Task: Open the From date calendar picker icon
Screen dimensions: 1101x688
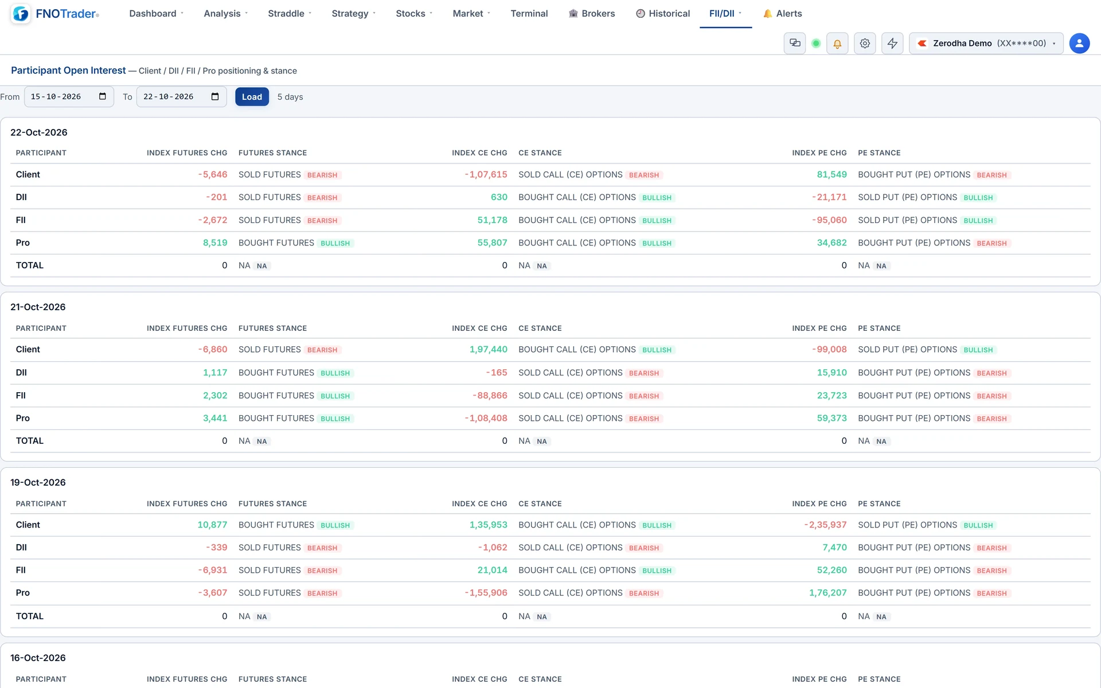Action: click(103, 96)
